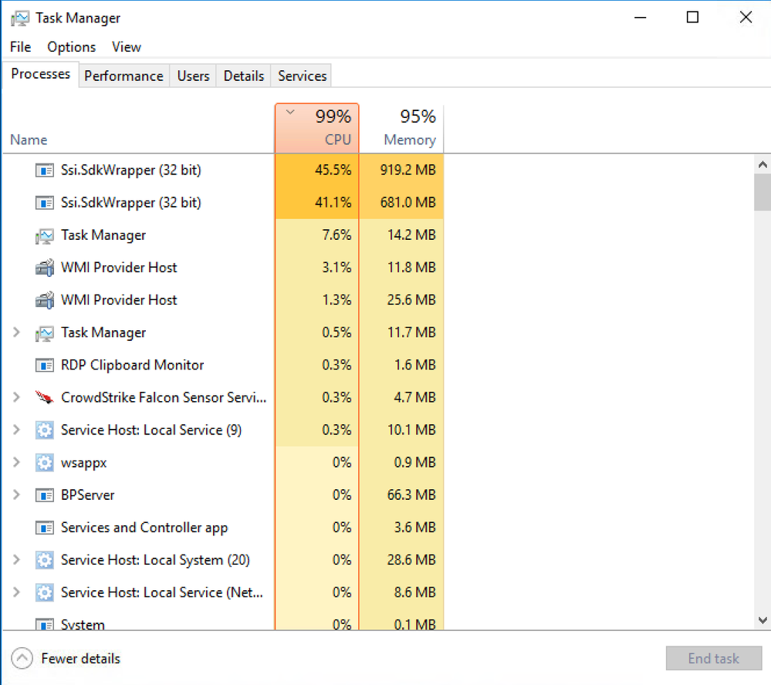Viewport: 771px width, 685px height.
Task: Click the scrollbar down arrow
Action: coord(763,620)
